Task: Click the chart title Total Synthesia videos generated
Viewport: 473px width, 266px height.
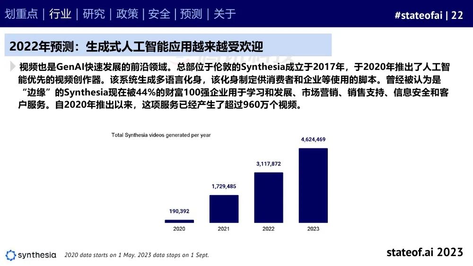Action: (161, 135)
